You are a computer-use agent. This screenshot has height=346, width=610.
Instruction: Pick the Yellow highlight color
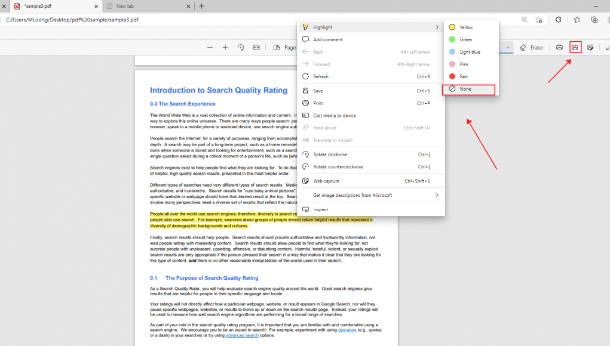(x=471, y=27)
